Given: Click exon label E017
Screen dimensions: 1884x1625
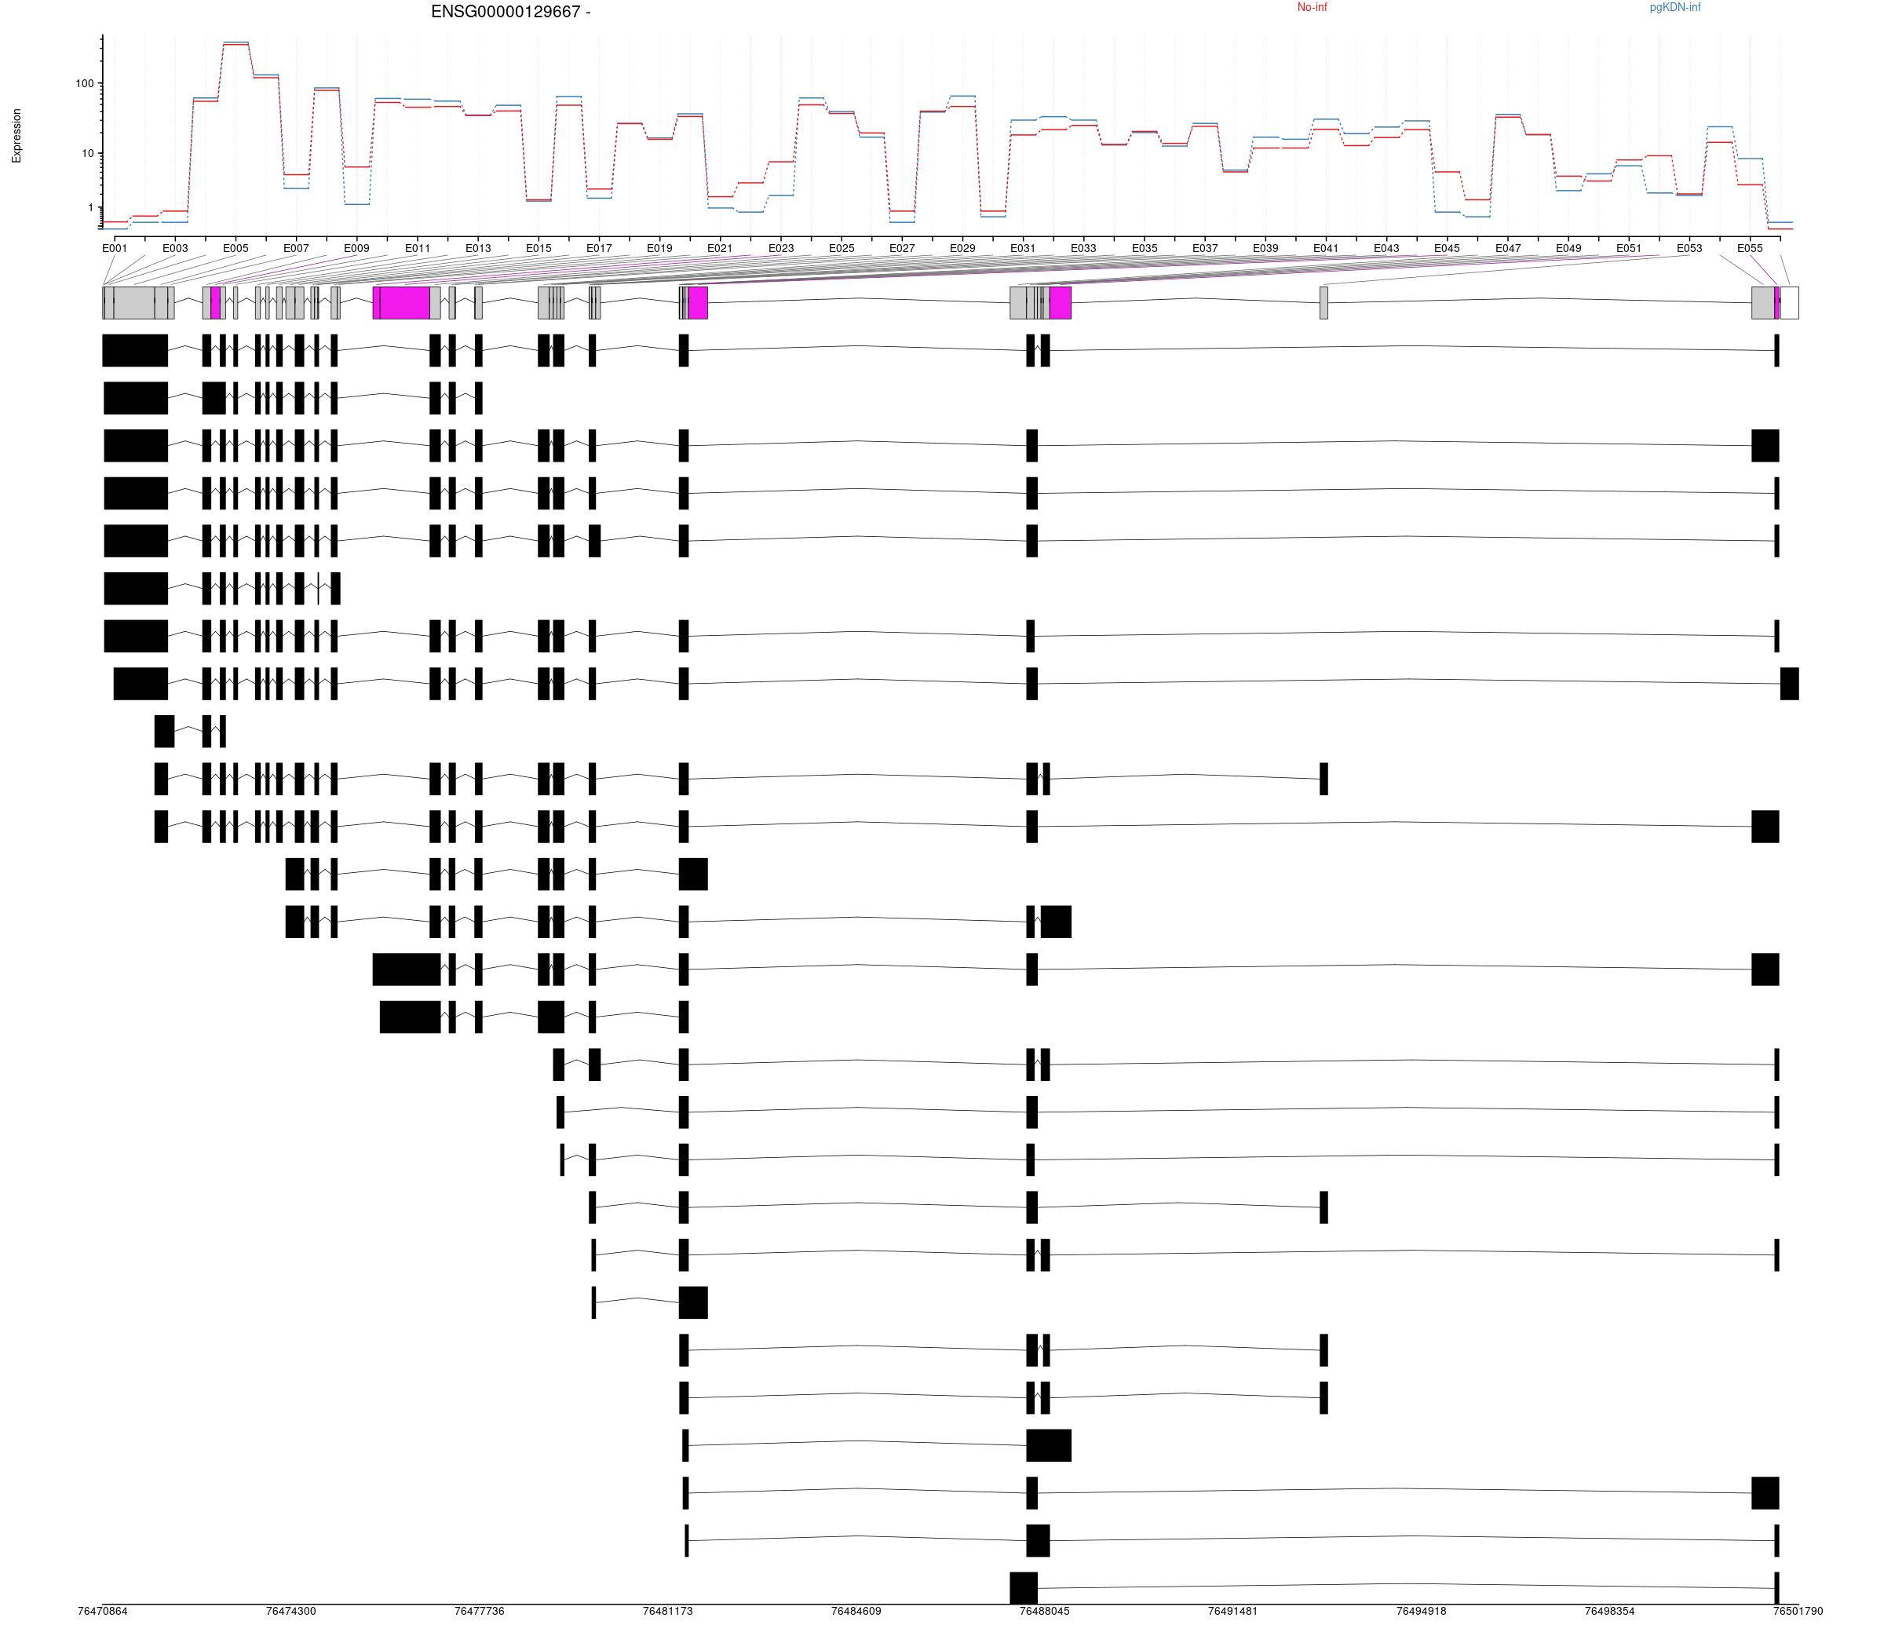Looking at the screenshot, I should pyautogui.click(x=599, y=248).
